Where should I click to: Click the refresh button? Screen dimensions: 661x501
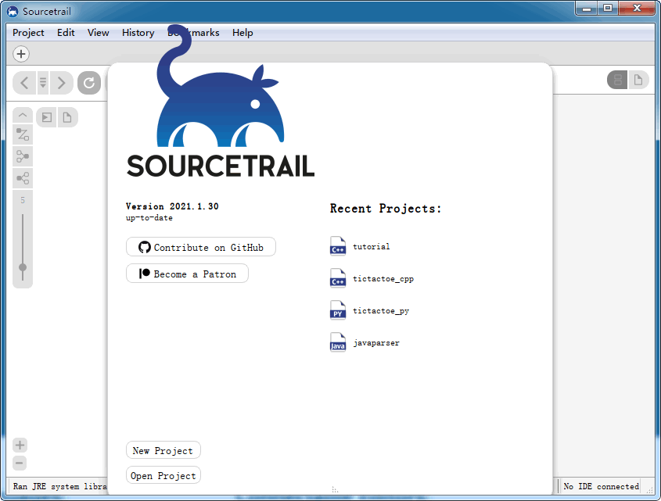tap(89, 83)
